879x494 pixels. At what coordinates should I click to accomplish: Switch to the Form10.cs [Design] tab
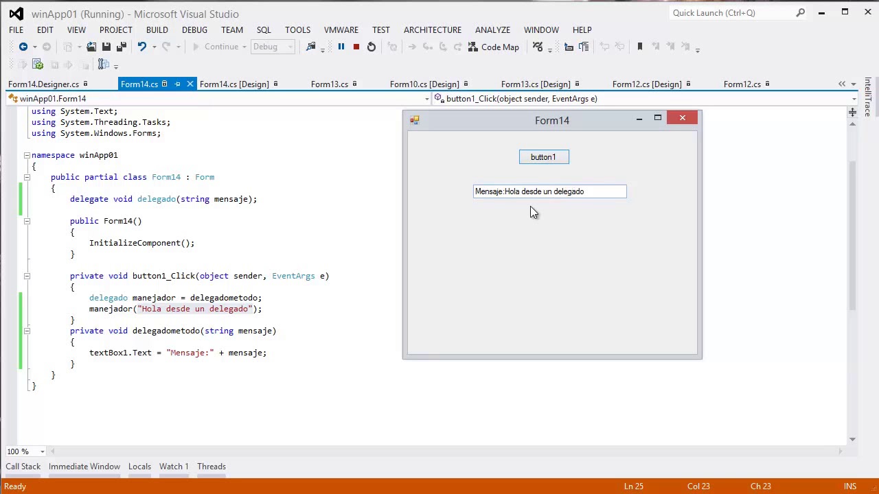point(424,84)
